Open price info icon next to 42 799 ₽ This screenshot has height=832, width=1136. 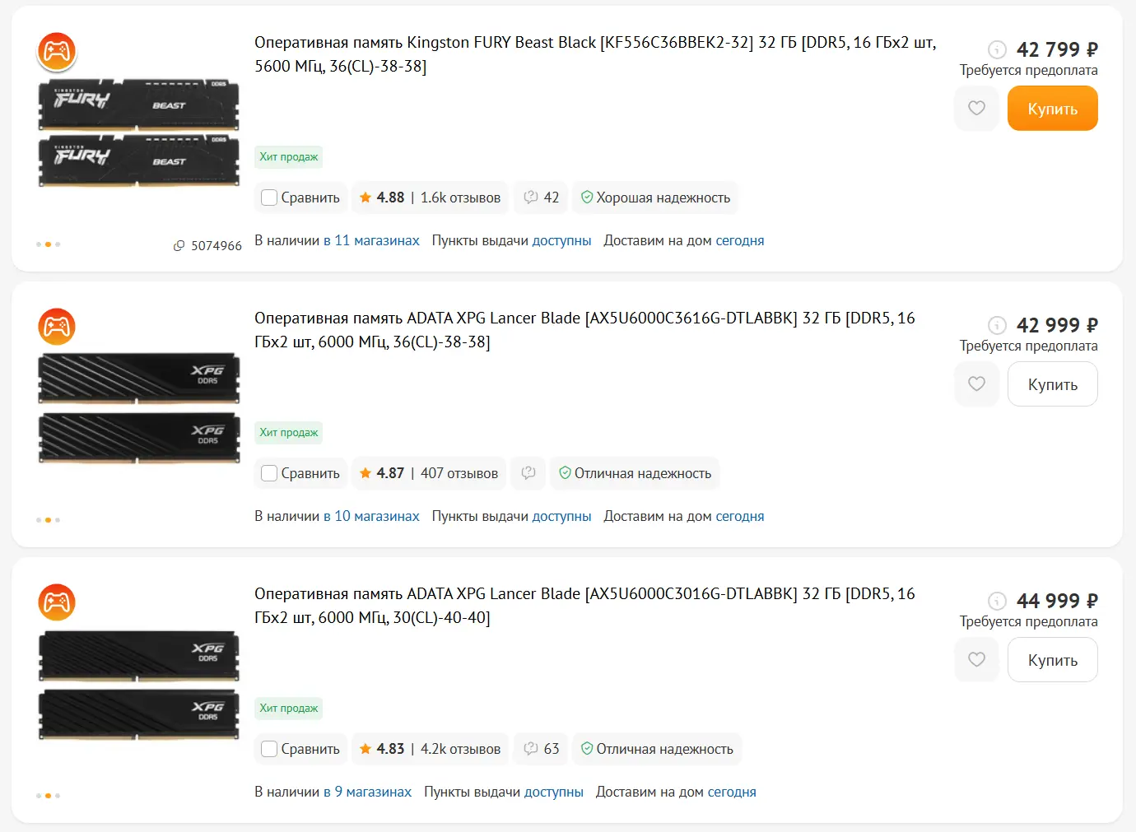tap(997, 50)
